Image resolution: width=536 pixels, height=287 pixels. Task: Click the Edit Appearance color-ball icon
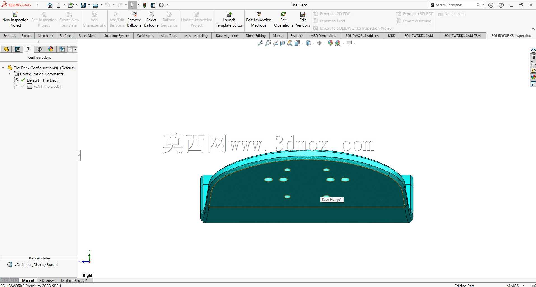[x=330, y=43]
